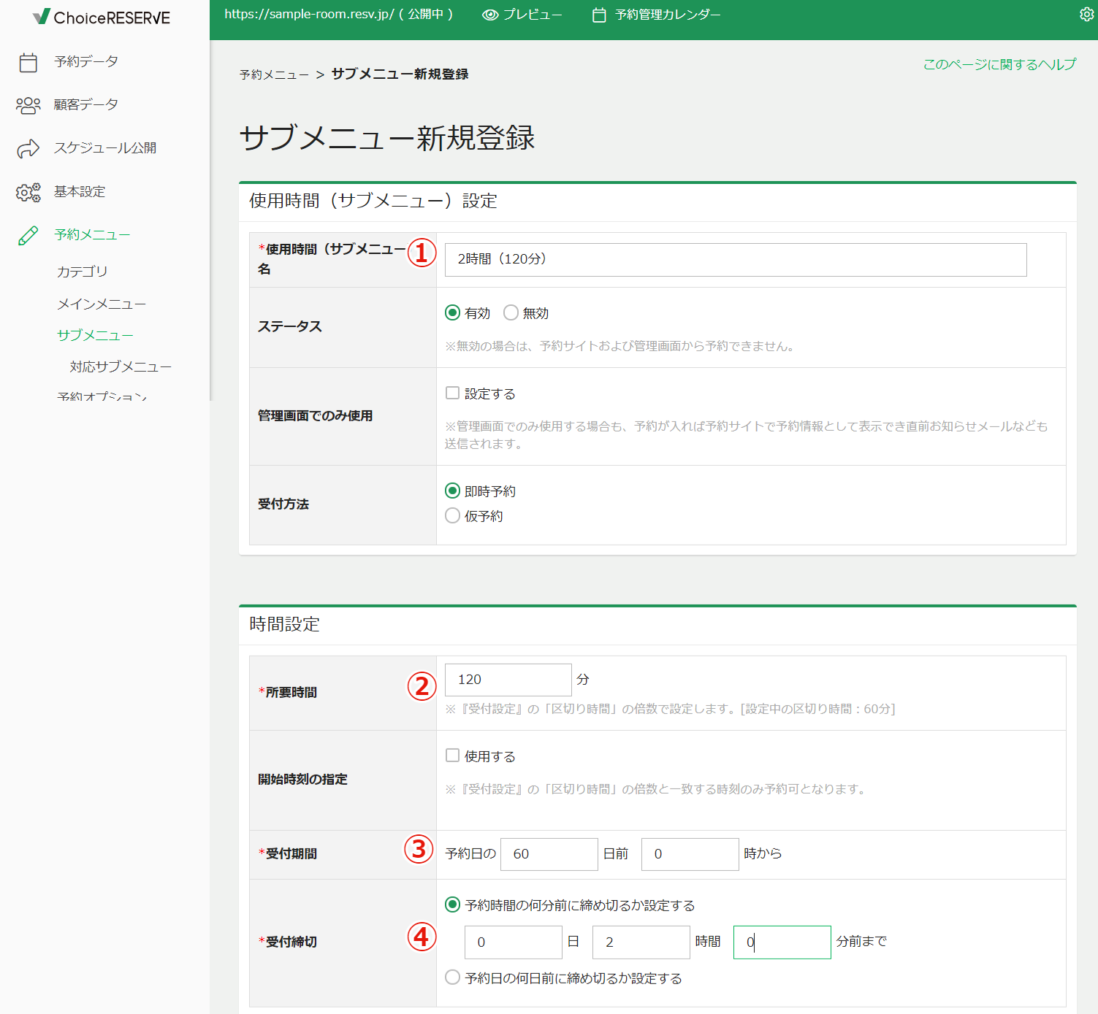The image size is (1098, 1014).
Task: Select 予約日の何日前に締め切るか設定する radio
Action: coord(453,977)
